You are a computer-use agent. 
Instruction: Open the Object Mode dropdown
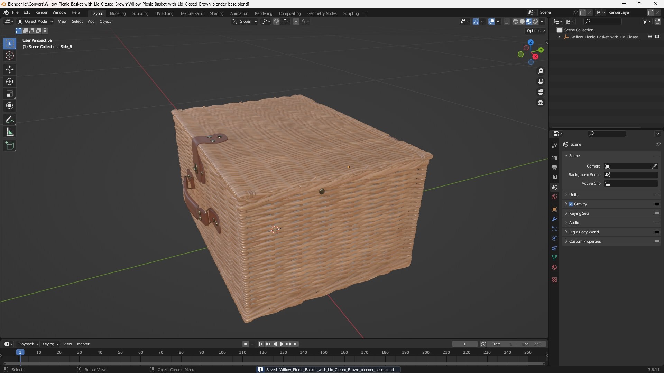35,21
